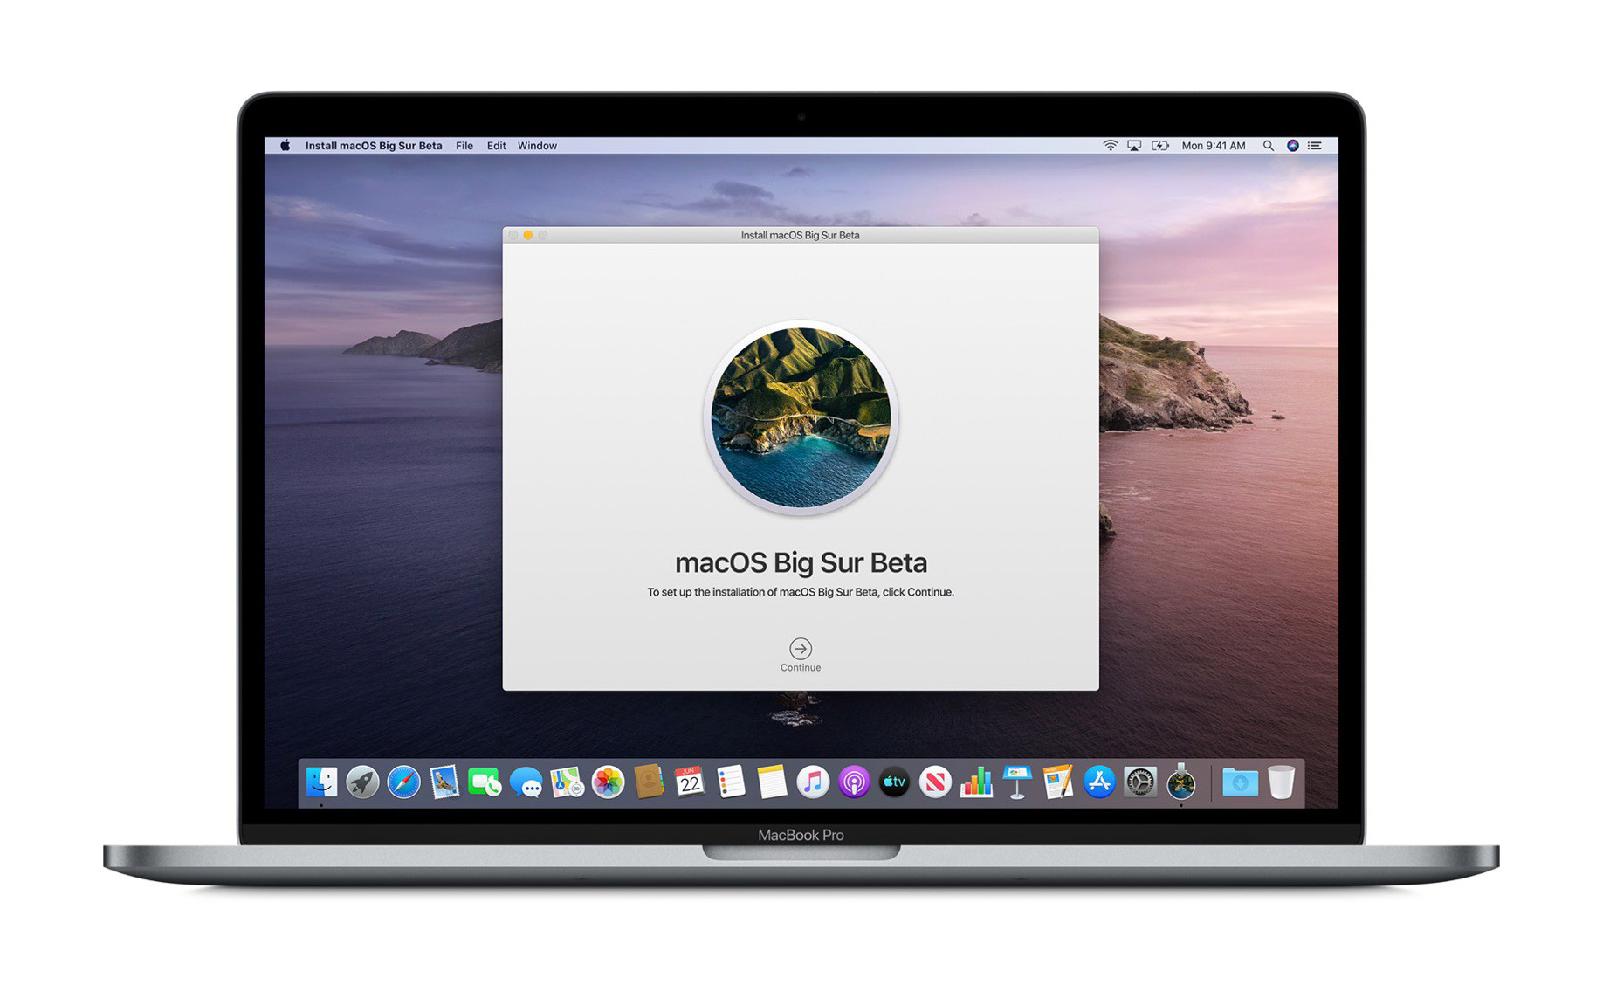Click the Big Sur circular artwork

point(801,417)
